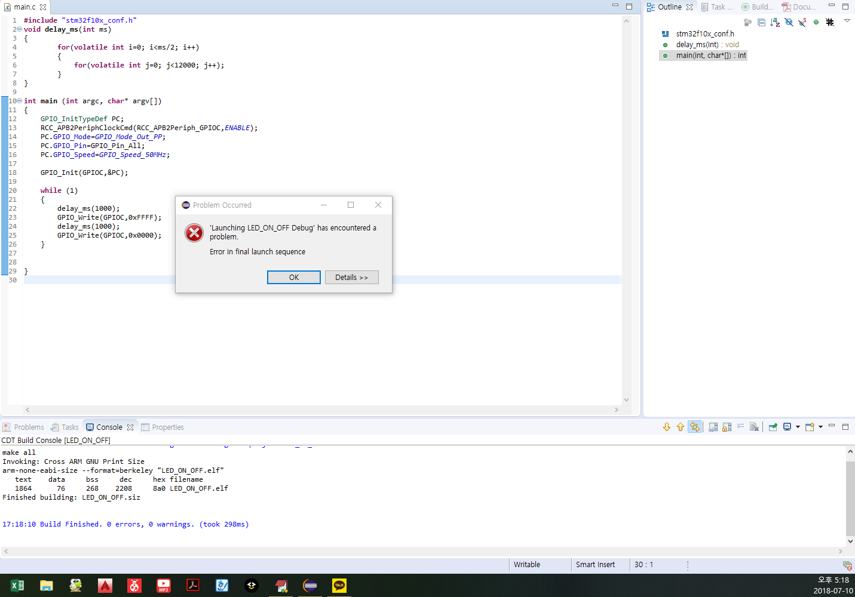Open the Properties tab
The image size is (855, 597).
pos(162,427)
